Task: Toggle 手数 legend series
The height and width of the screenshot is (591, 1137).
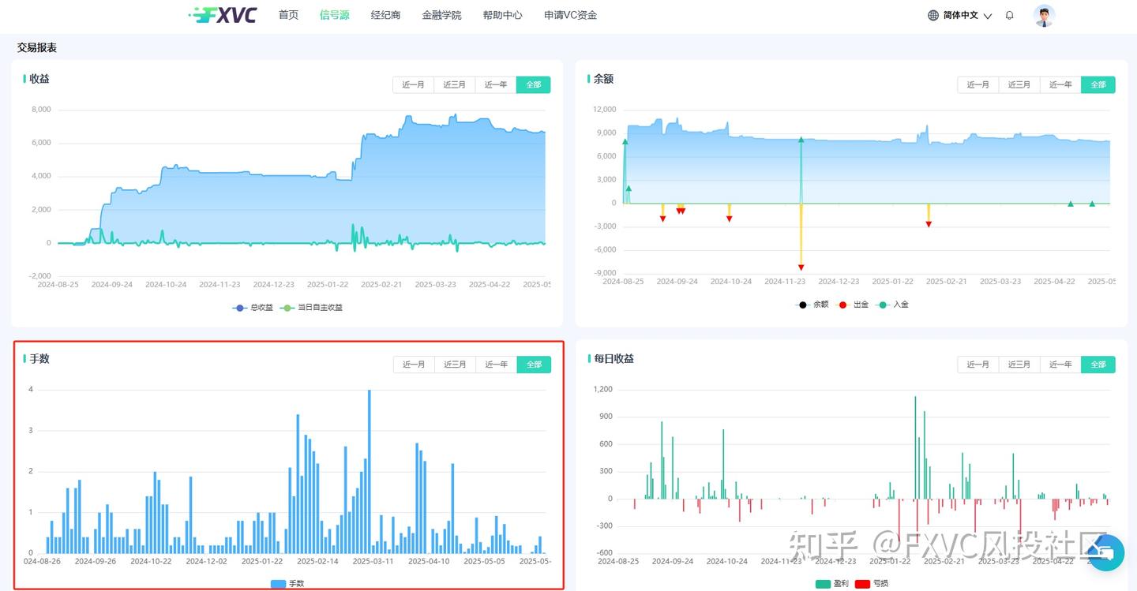Action: pos(287,584)
